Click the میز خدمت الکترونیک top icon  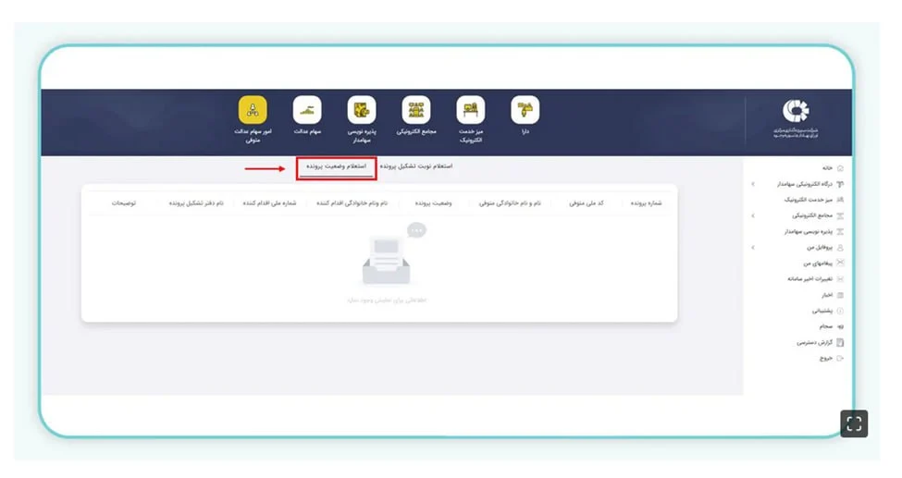(470, 110)
